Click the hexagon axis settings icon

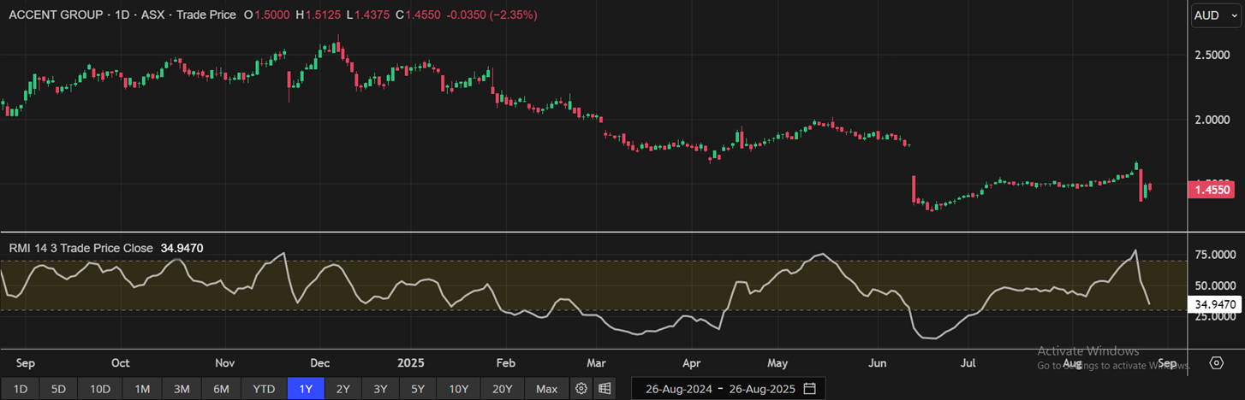click(x=1216, y=363)
